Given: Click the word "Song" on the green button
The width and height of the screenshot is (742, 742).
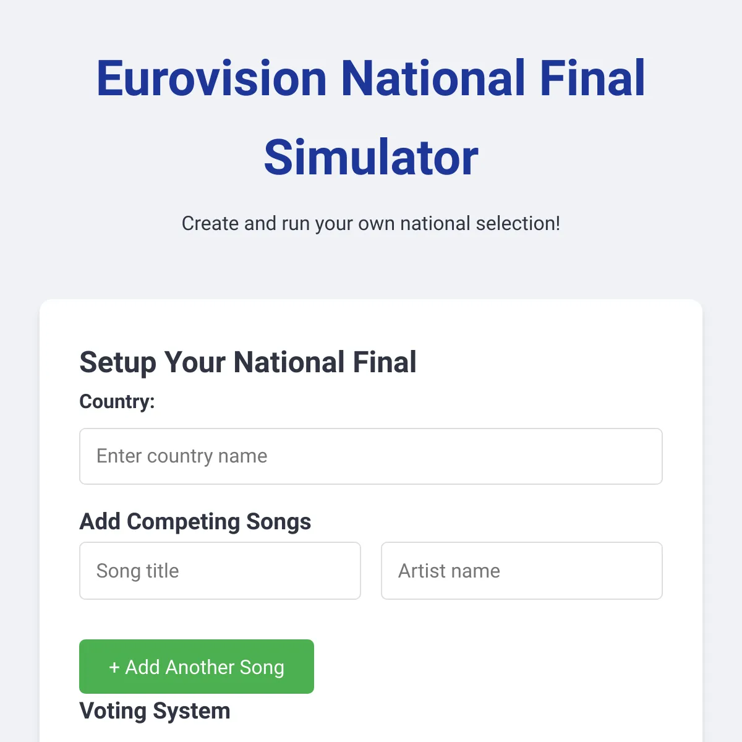Looking at the screenshot, I should coord(262,667).
